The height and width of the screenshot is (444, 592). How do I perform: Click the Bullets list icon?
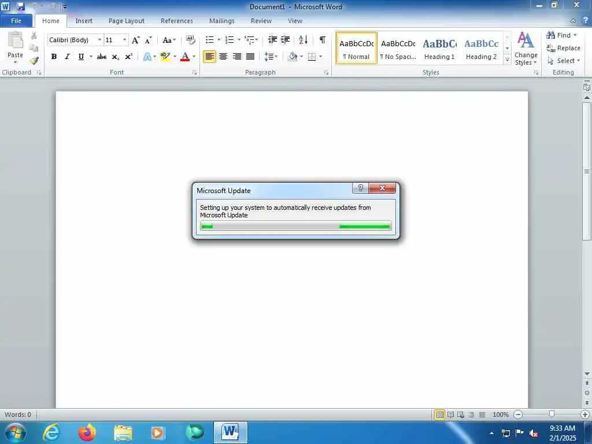(x=209, y=40)
